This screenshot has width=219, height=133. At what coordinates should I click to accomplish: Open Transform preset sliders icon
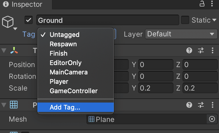tap(201, 50)
